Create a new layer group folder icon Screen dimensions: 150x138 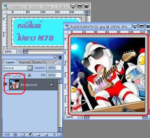tap(38, 134)
